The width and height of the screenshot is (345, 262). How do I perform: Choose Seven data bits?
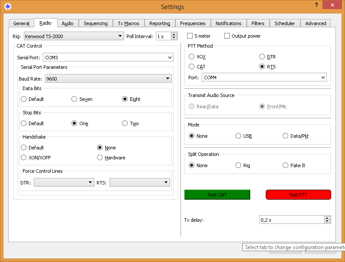74,99
